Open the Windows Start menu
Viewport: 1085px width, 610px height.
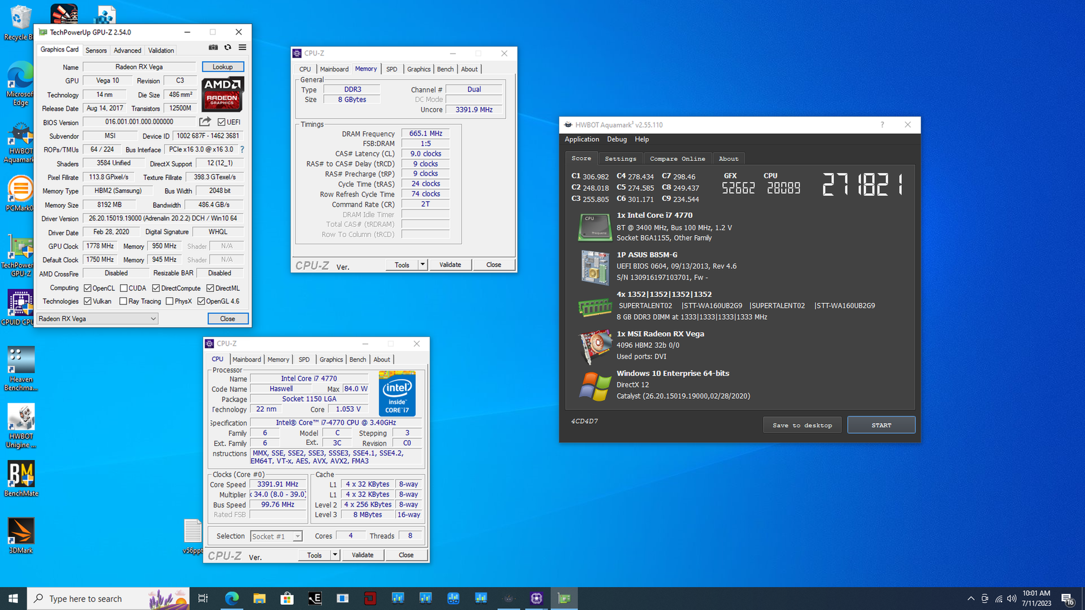coord(13,598)
